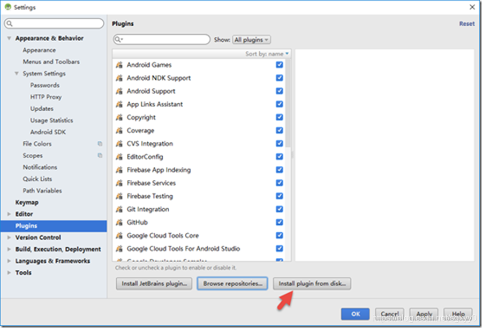Toggle the Android Support plugin checkbox
Screen dimensions: 482x328
point(280,91)
